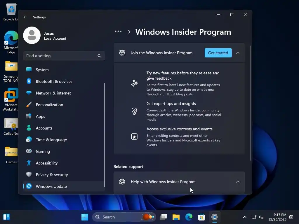Go to Bluetooth & devices settings
Image resolution: width=299 pixels, height=224 pixels.
(64, 81)
